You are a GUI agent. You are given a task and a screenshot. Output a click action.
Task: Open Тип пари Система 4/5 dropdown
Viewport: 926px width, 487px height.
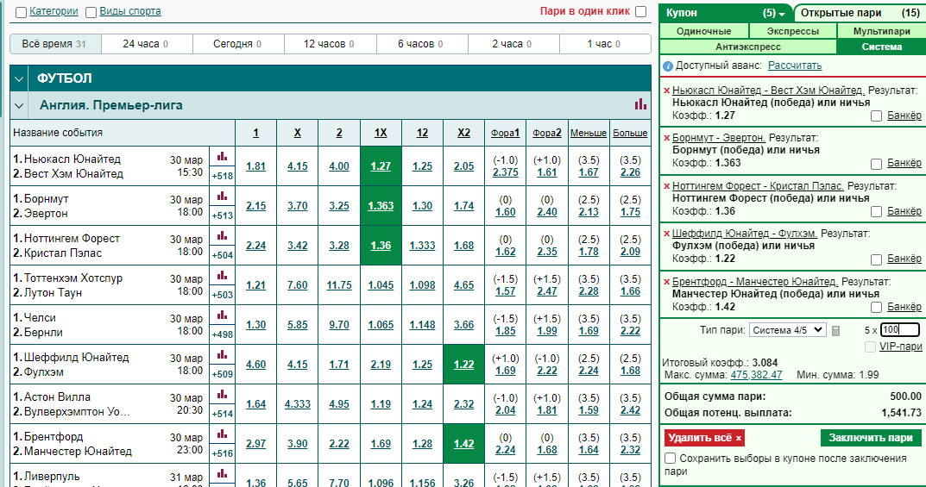(x=788, y=330)
